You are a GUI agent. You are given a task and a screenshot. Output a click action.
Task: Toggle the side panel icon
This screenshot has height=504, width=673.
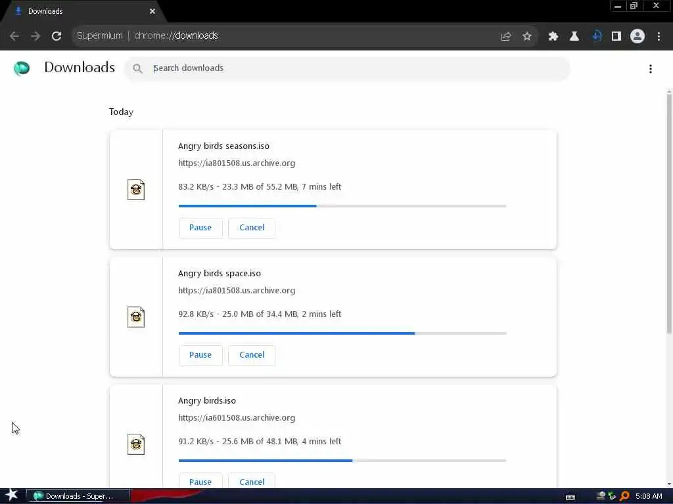coord(616,37)
